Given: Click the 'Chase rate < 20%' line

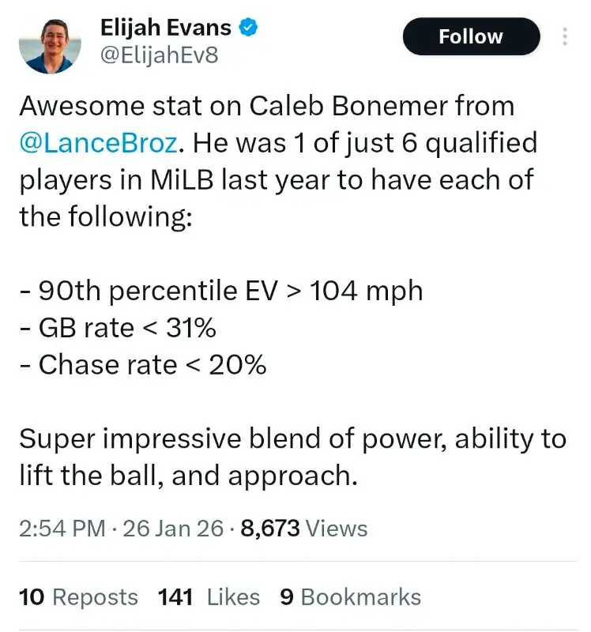Looking at the screenshot, I should click(142, 365).
